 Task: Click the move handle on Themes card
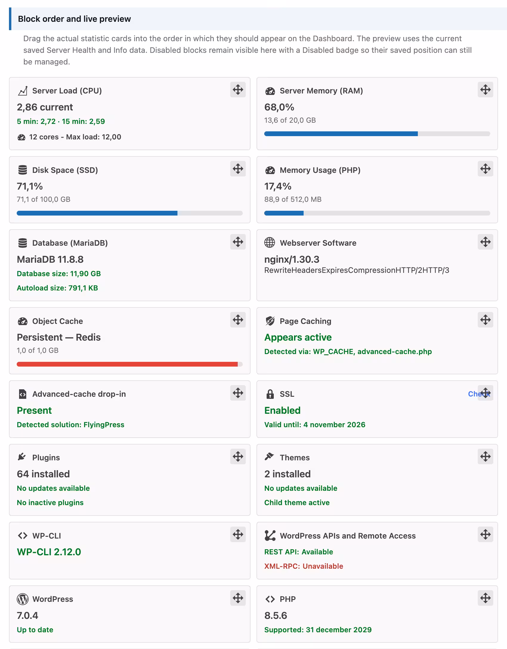tap(485, 456)
